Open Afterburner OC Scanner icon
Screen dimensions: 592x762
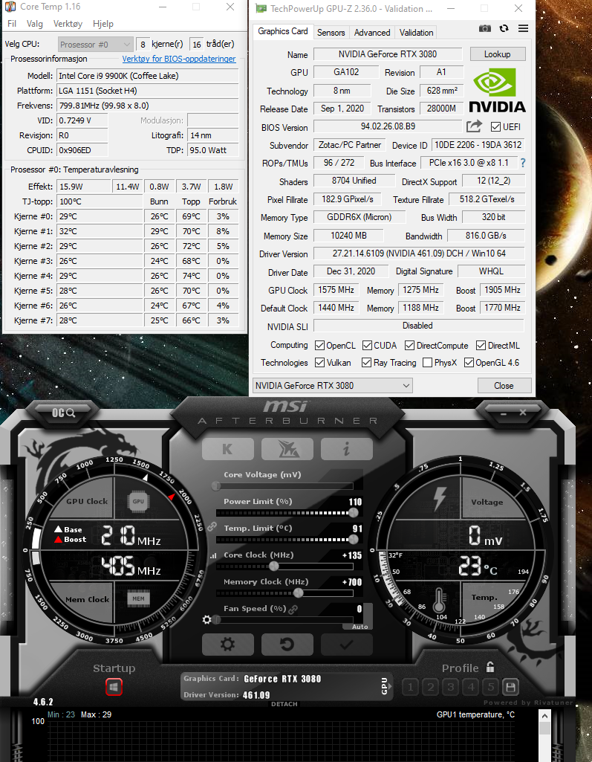tap(63, 413)
